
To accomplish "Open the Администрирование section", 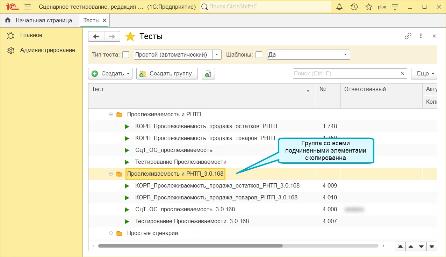I will tap(48, 50).
